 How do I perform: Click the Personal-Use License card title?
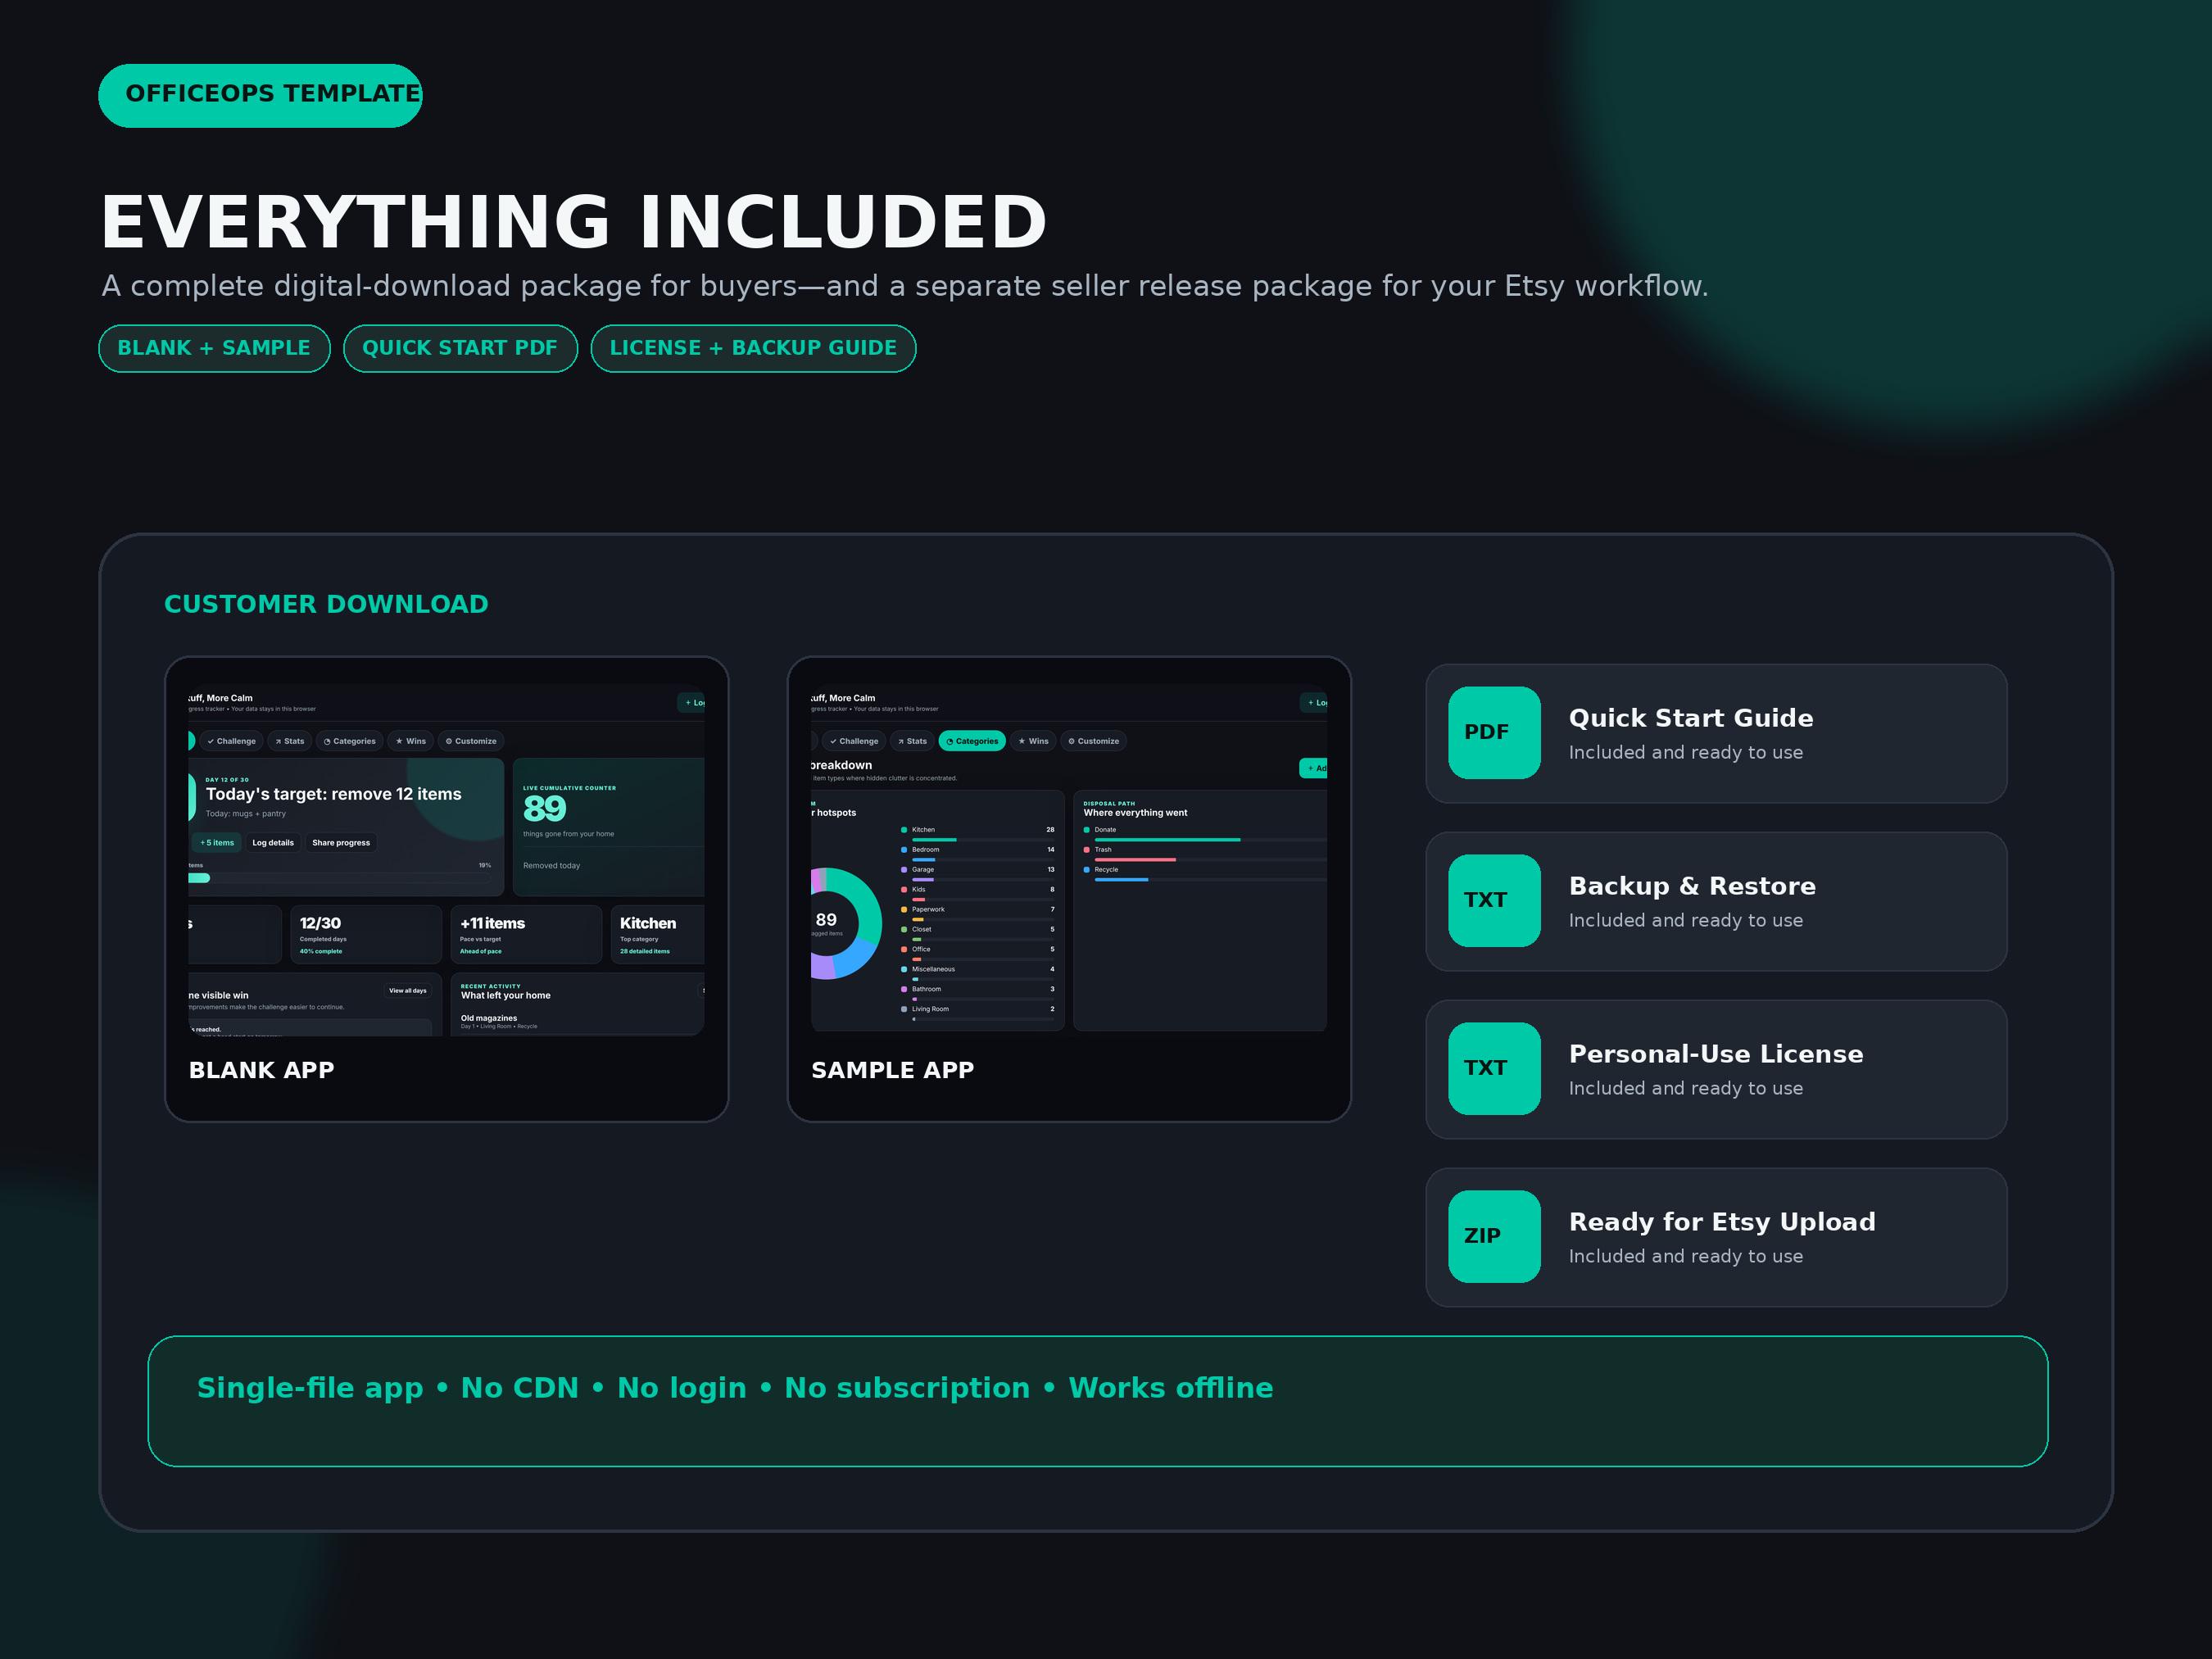click(x=1716, y=1054)
